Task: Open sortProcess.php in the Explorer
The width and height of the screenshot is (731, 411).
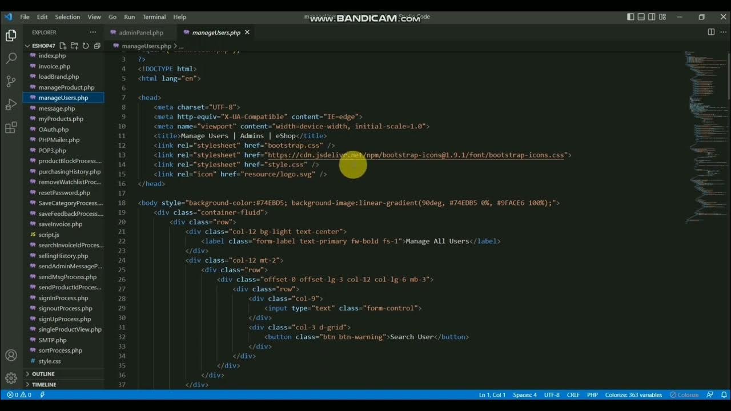Action: [60, 350]
